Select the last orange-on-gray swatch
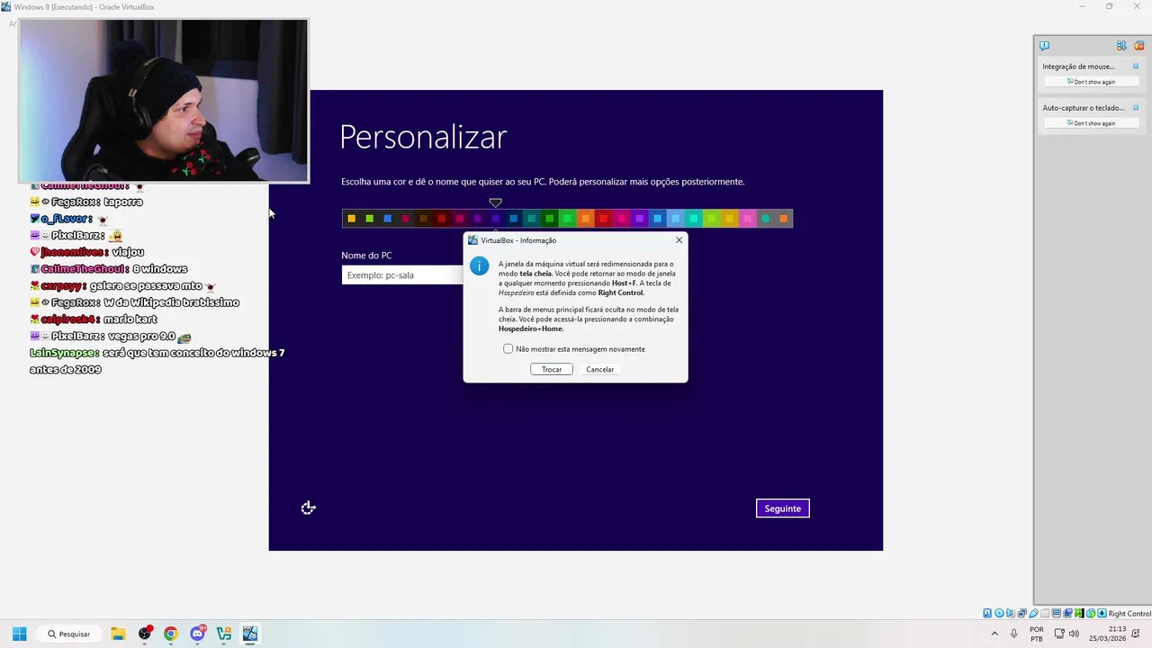This screenshot has width=1152, height=648. click(x=784, y=218)
